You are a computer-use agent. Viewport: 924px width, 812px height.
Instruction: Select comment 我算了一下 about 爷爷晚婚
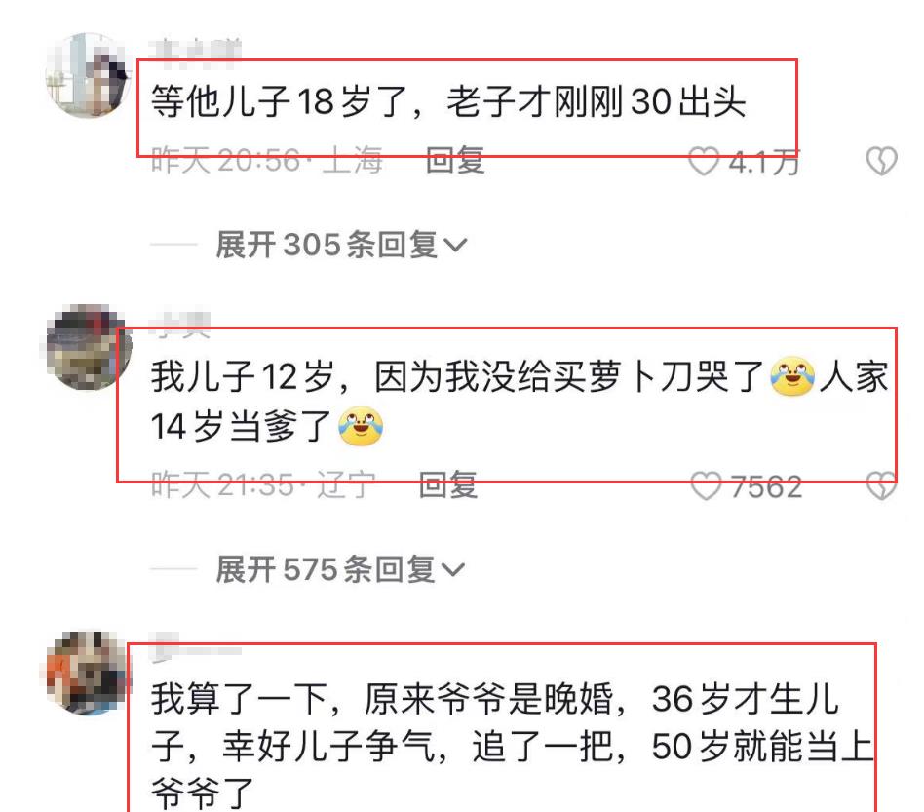pos(512,747)
